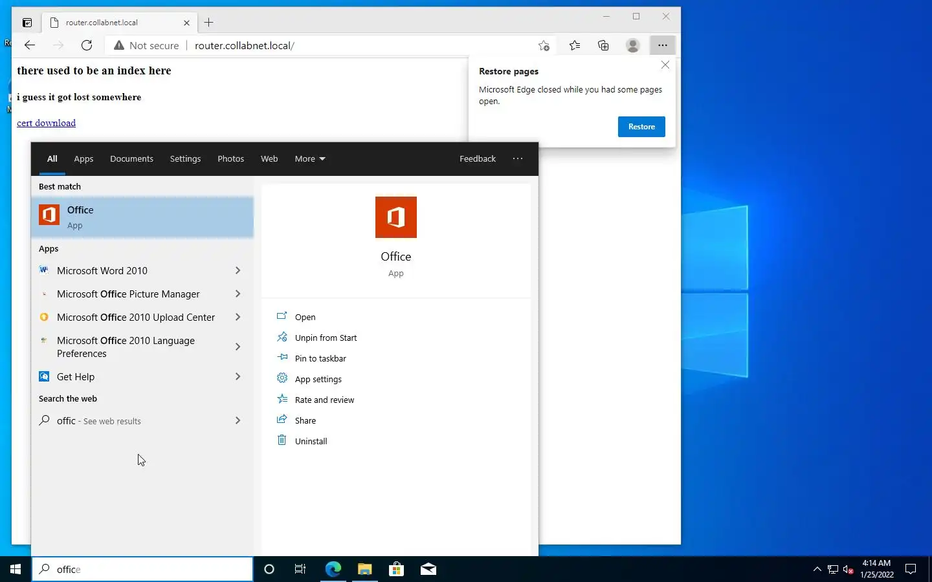Click Open for Office app

[x=305, y=317]
